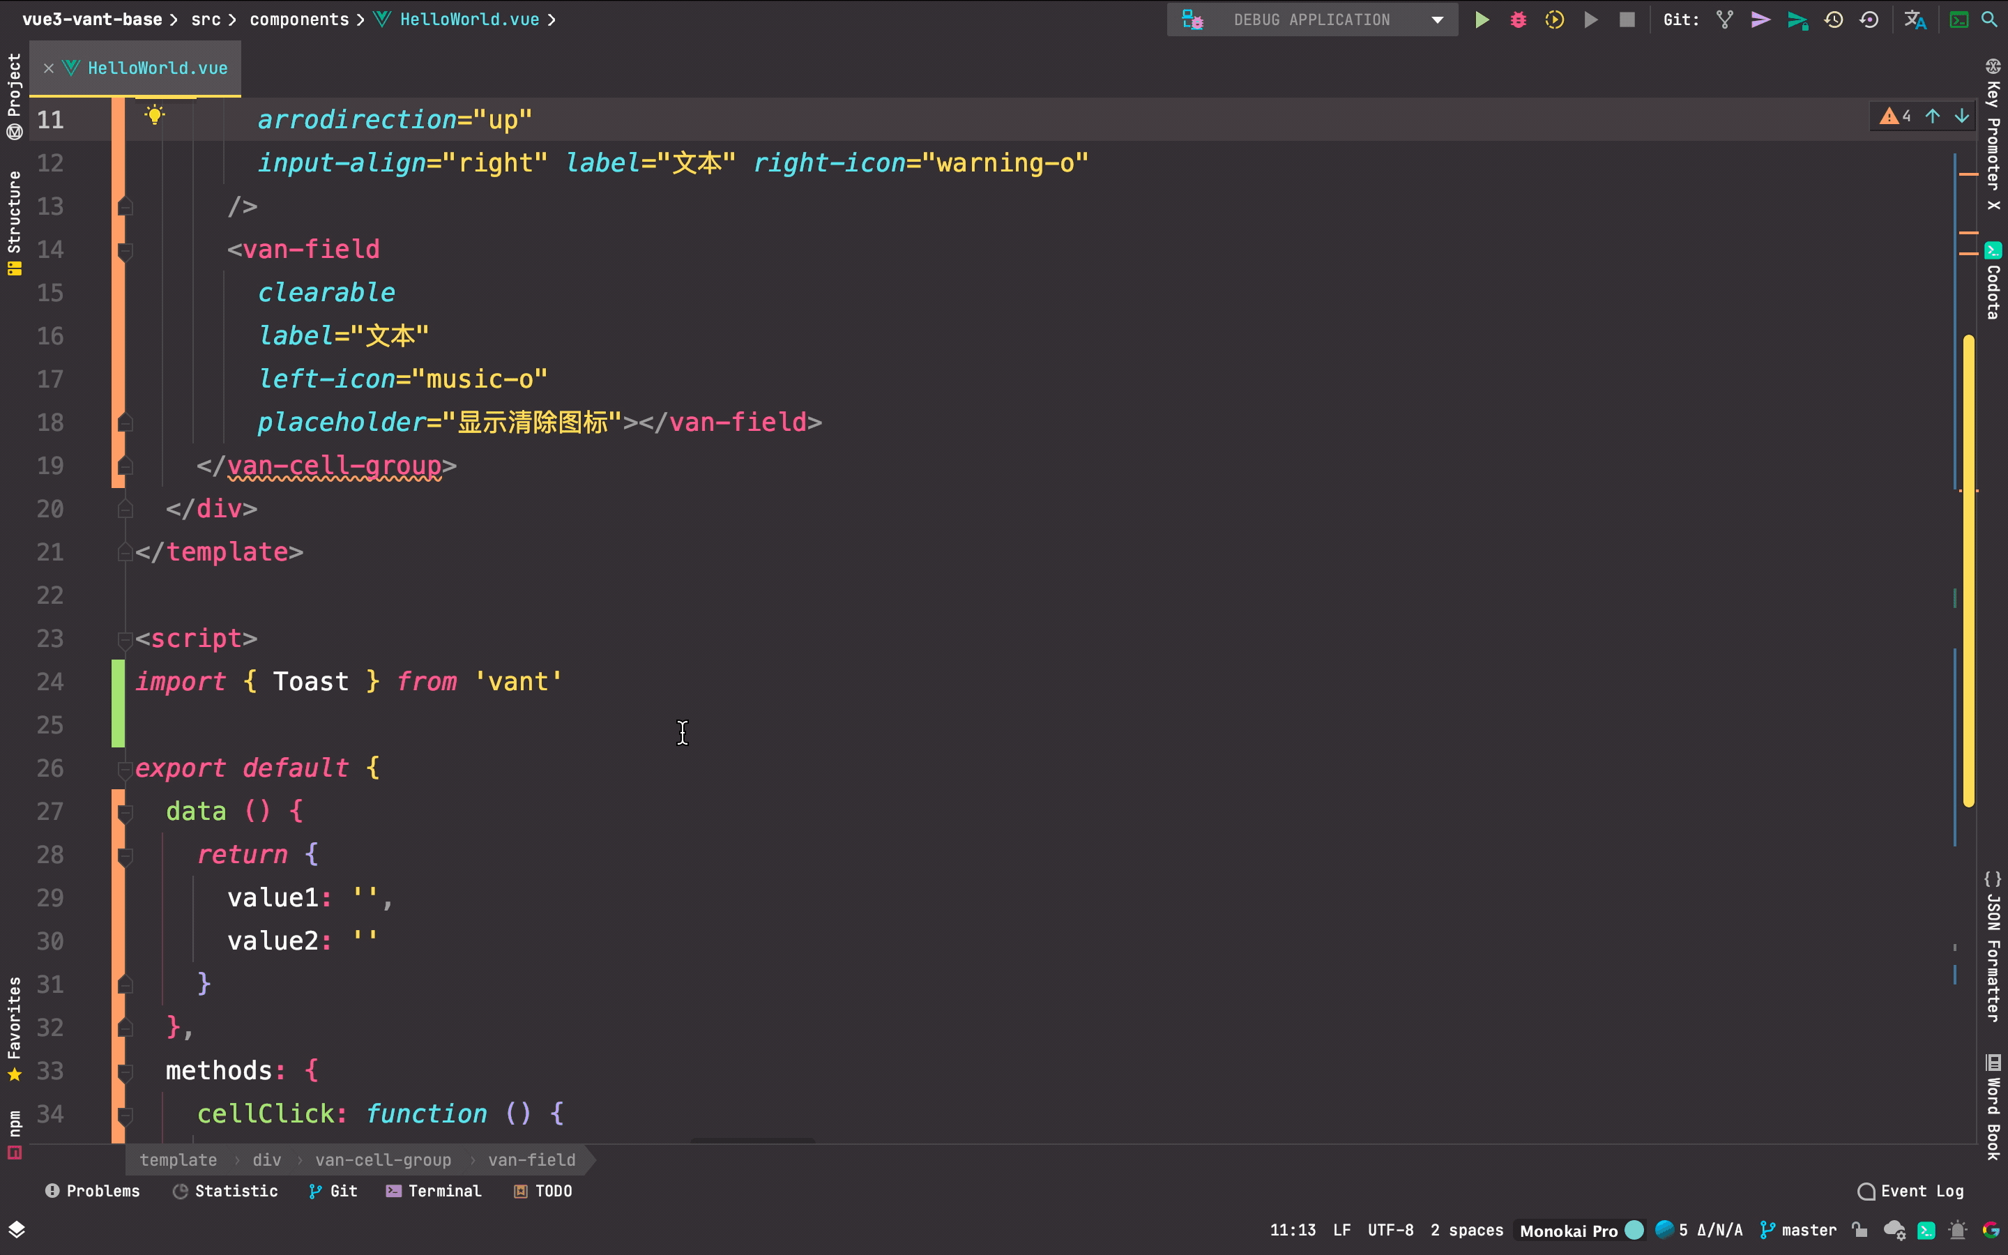Toggle tool window bars in bottom-left corner
The width and height of the screenshot is (2008, 1255).
[x=17, y=1230]
